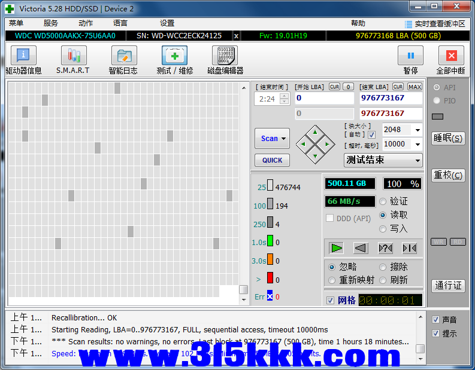Image resolution: width=475 pixels, height=370 pixels.
Task: Click the start LBA input field
Action: [323, 98]
